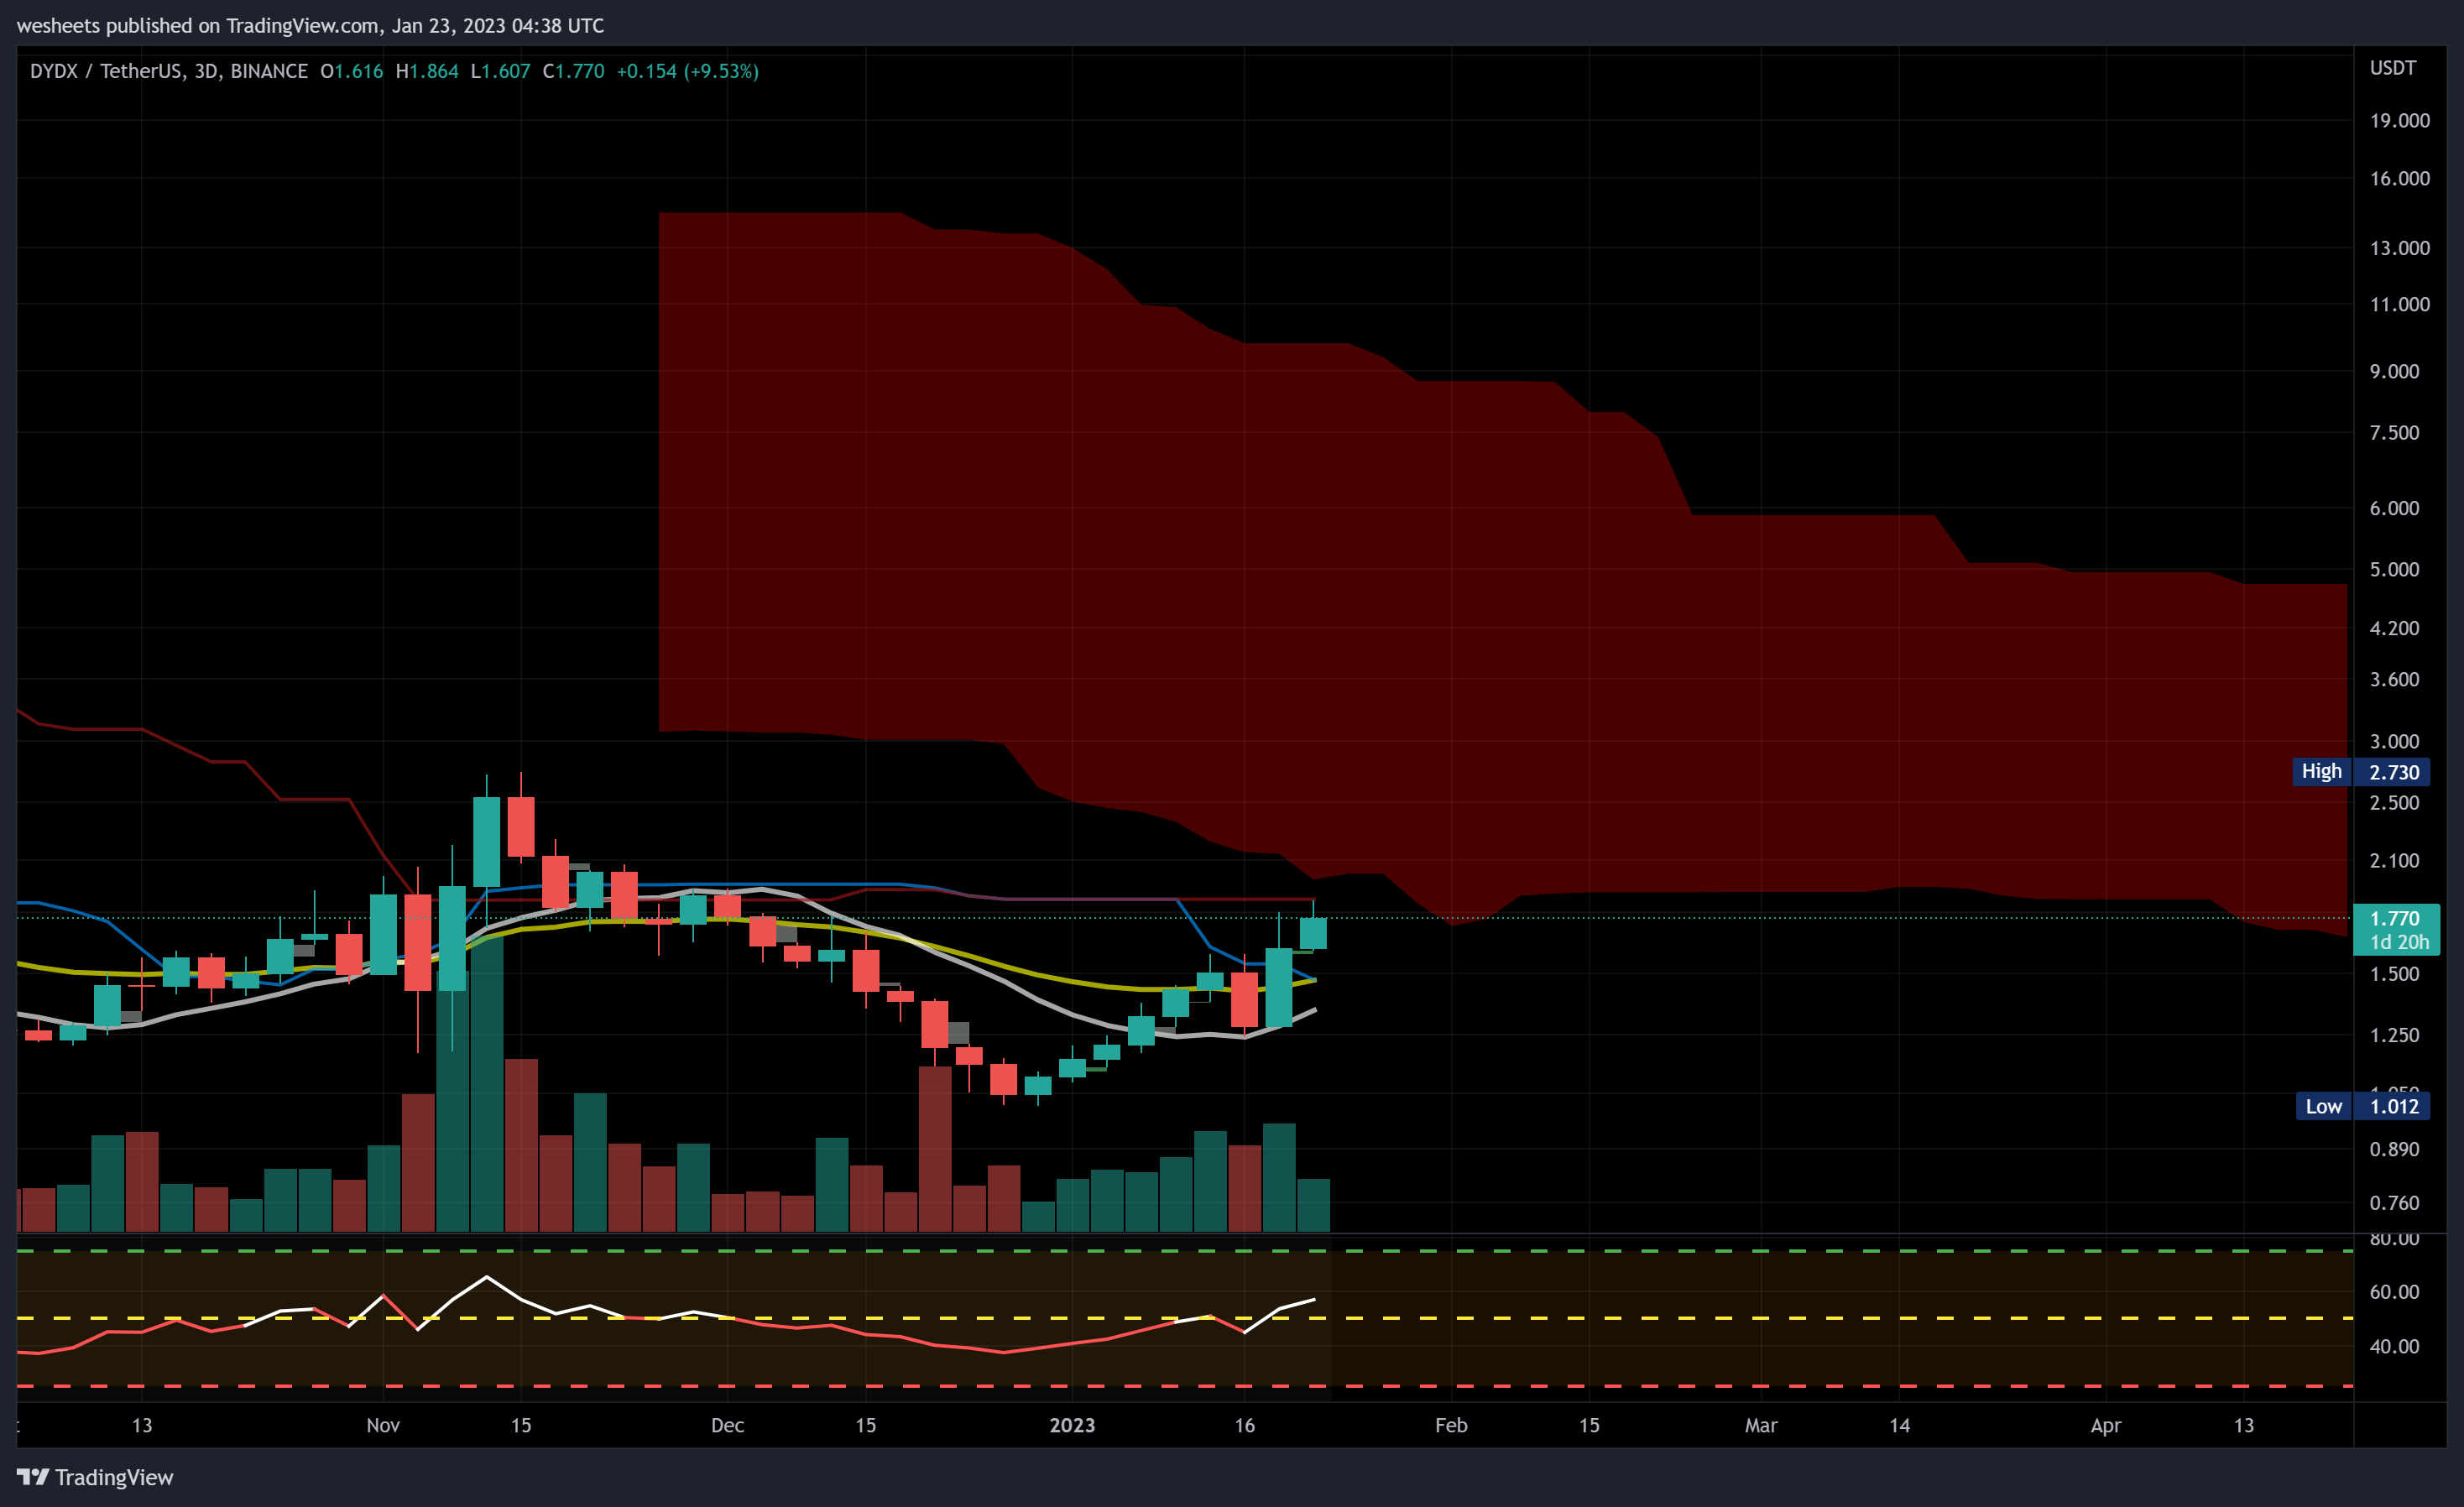
Task: Click the 3.000 price axis value
Action: tap(2394, 741)
